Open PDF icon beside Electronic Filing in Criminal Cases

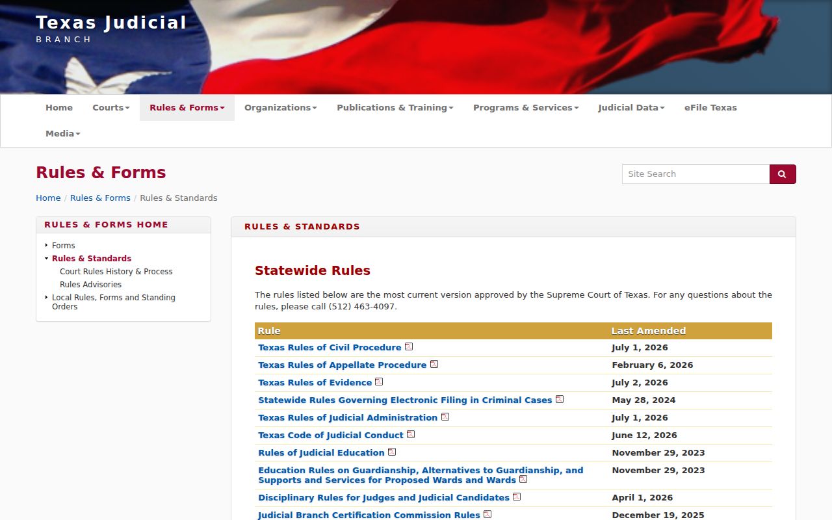click(x=560, y=399)
